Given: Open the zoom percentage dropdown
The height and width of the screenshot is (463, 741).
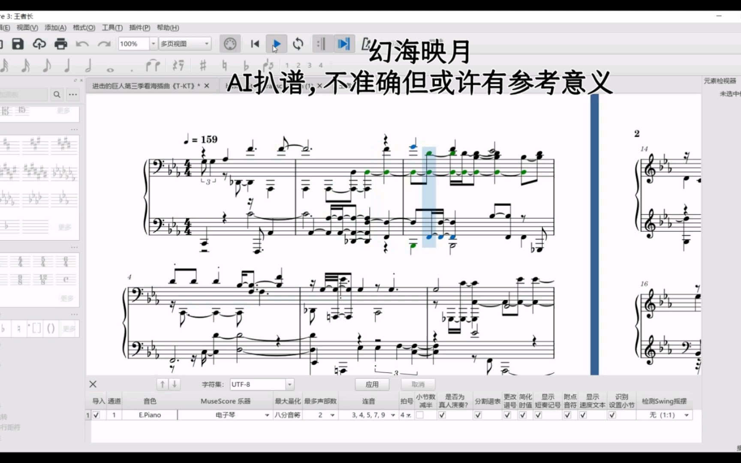Looking at the screenshot, I should coord(153,44).
